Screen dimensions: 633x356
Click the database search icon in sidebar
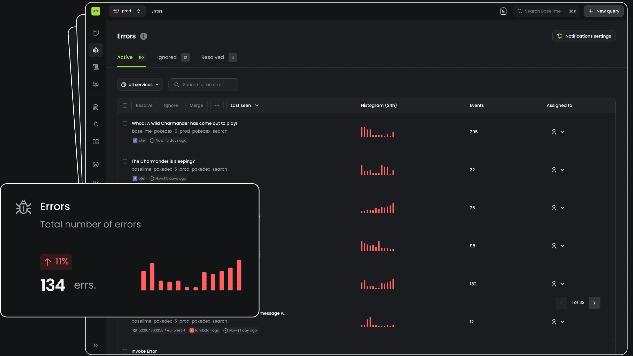coord(96,107)
